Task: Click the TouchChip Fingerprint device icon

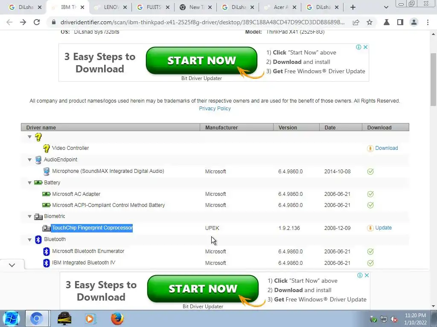Action: [46, 228]
